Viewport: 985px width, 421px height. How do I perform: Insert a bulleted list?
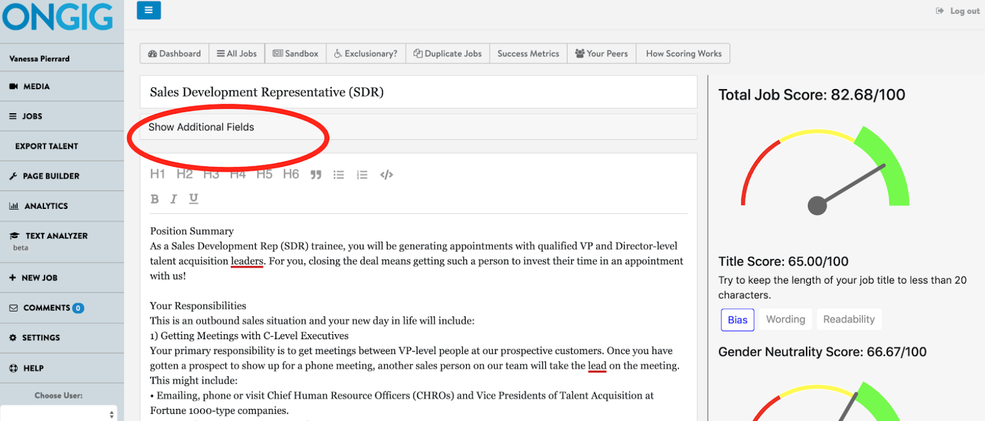coord(339,175)
